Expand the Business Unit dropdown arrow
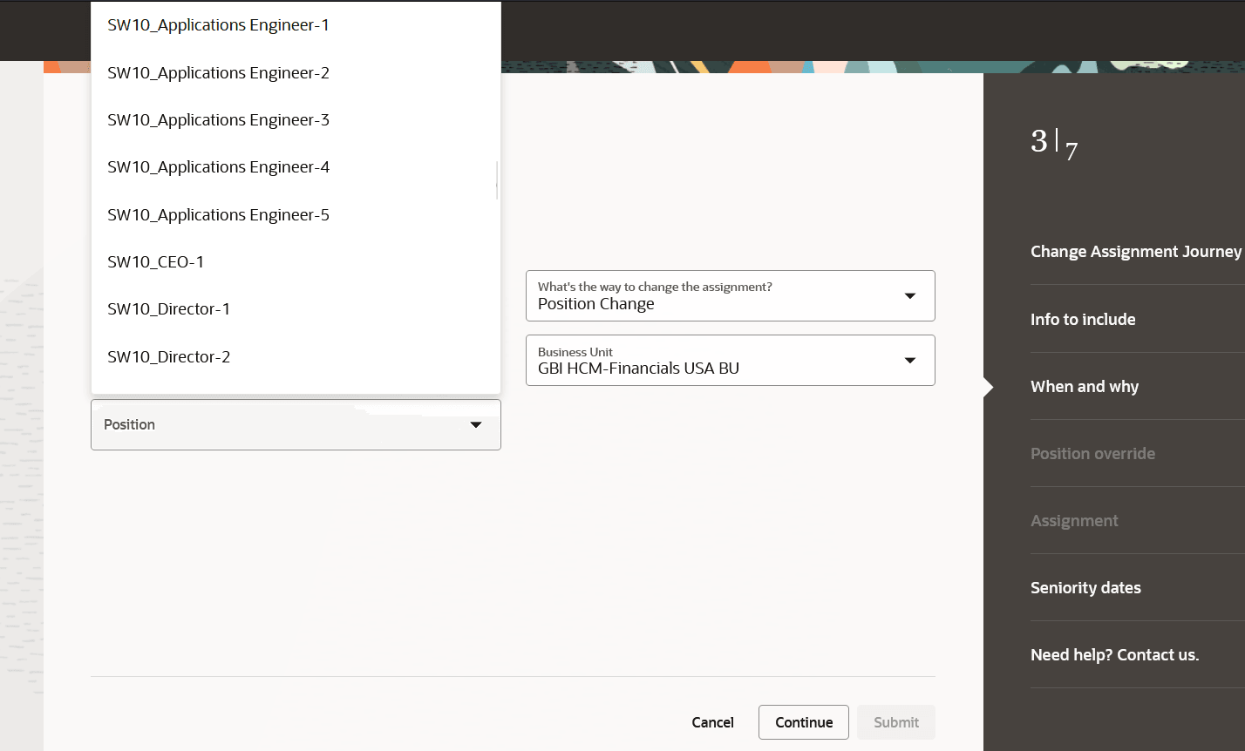The image size is (1245, 751). point(910,360)
